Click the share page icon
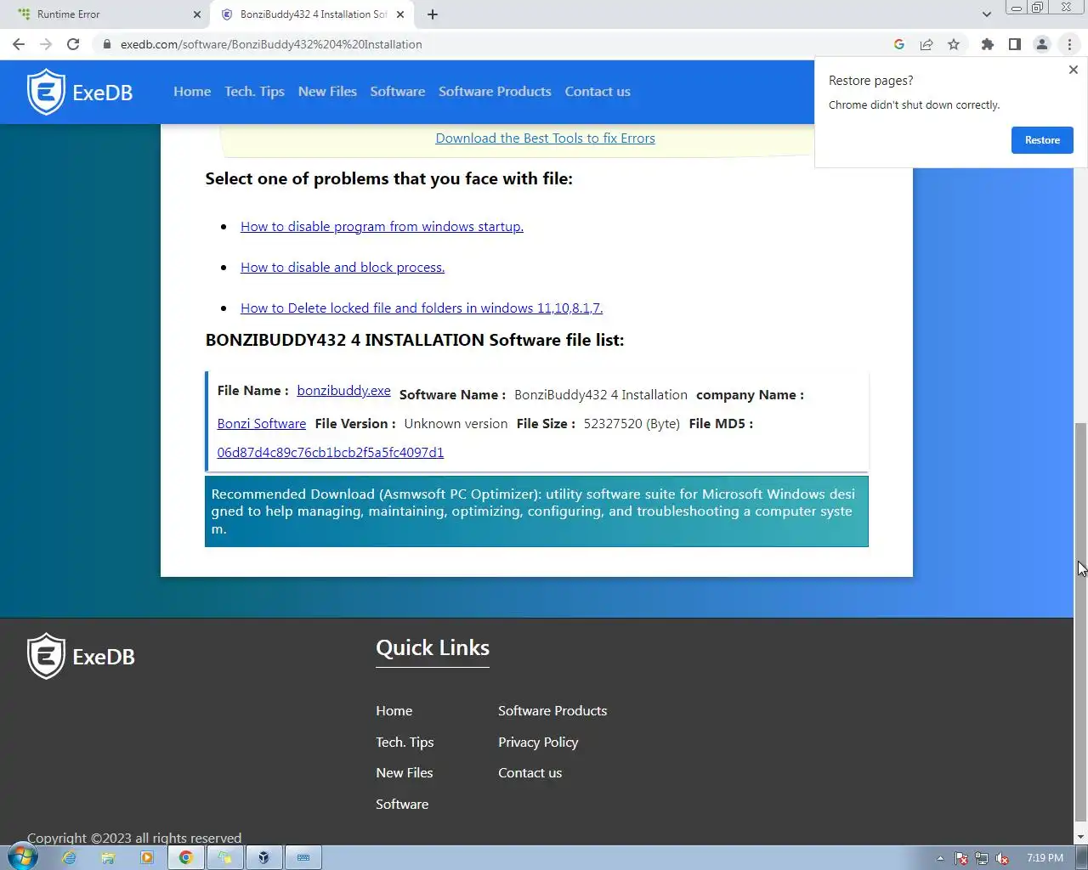The image size is (1088, 870). [x=926, y=44]
